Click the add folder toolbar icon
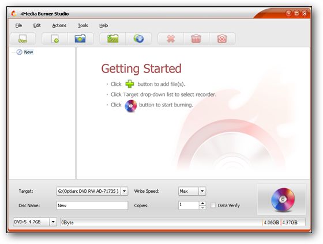 click(80, 39)
